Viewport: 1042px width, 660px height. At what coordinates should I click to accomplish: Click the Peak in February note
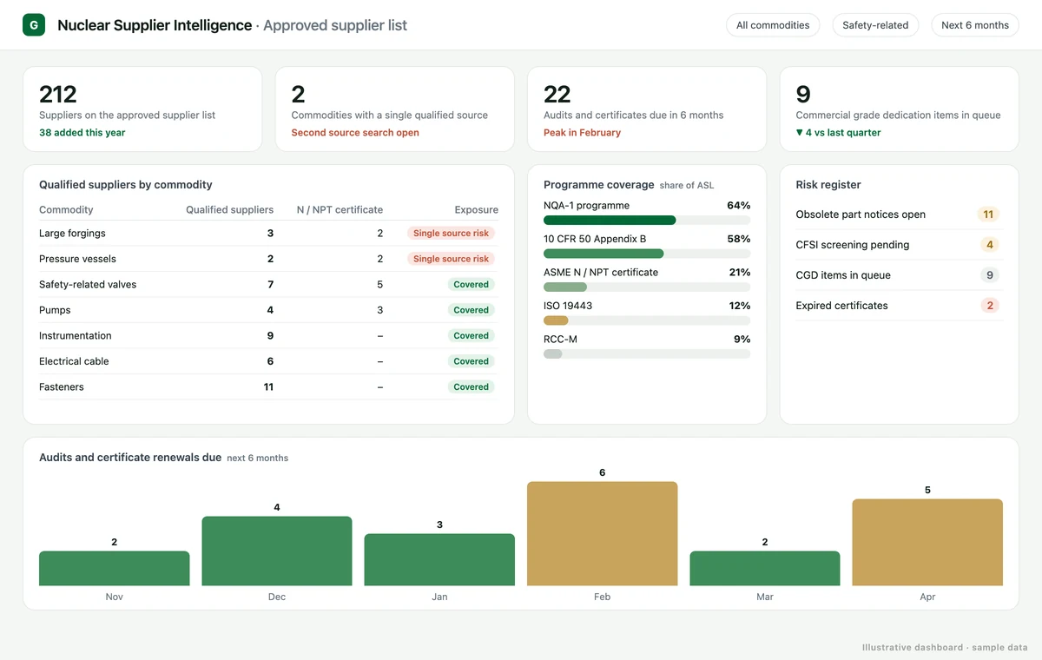(582, 133)
